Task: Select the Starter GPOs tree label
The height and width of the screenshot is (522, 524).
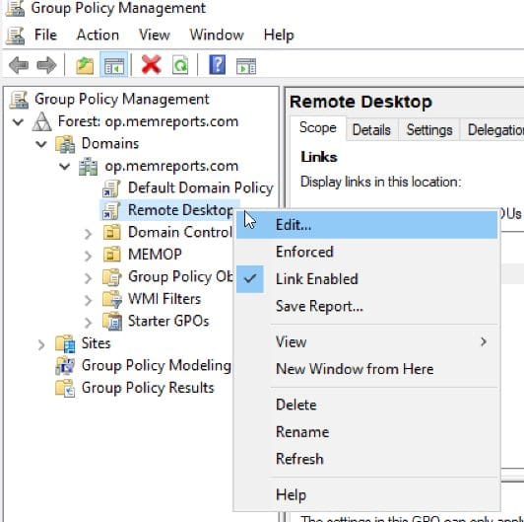Action: [x=168, y=321]
